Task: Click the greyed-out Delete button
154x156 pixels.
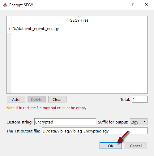Action: 36,99
